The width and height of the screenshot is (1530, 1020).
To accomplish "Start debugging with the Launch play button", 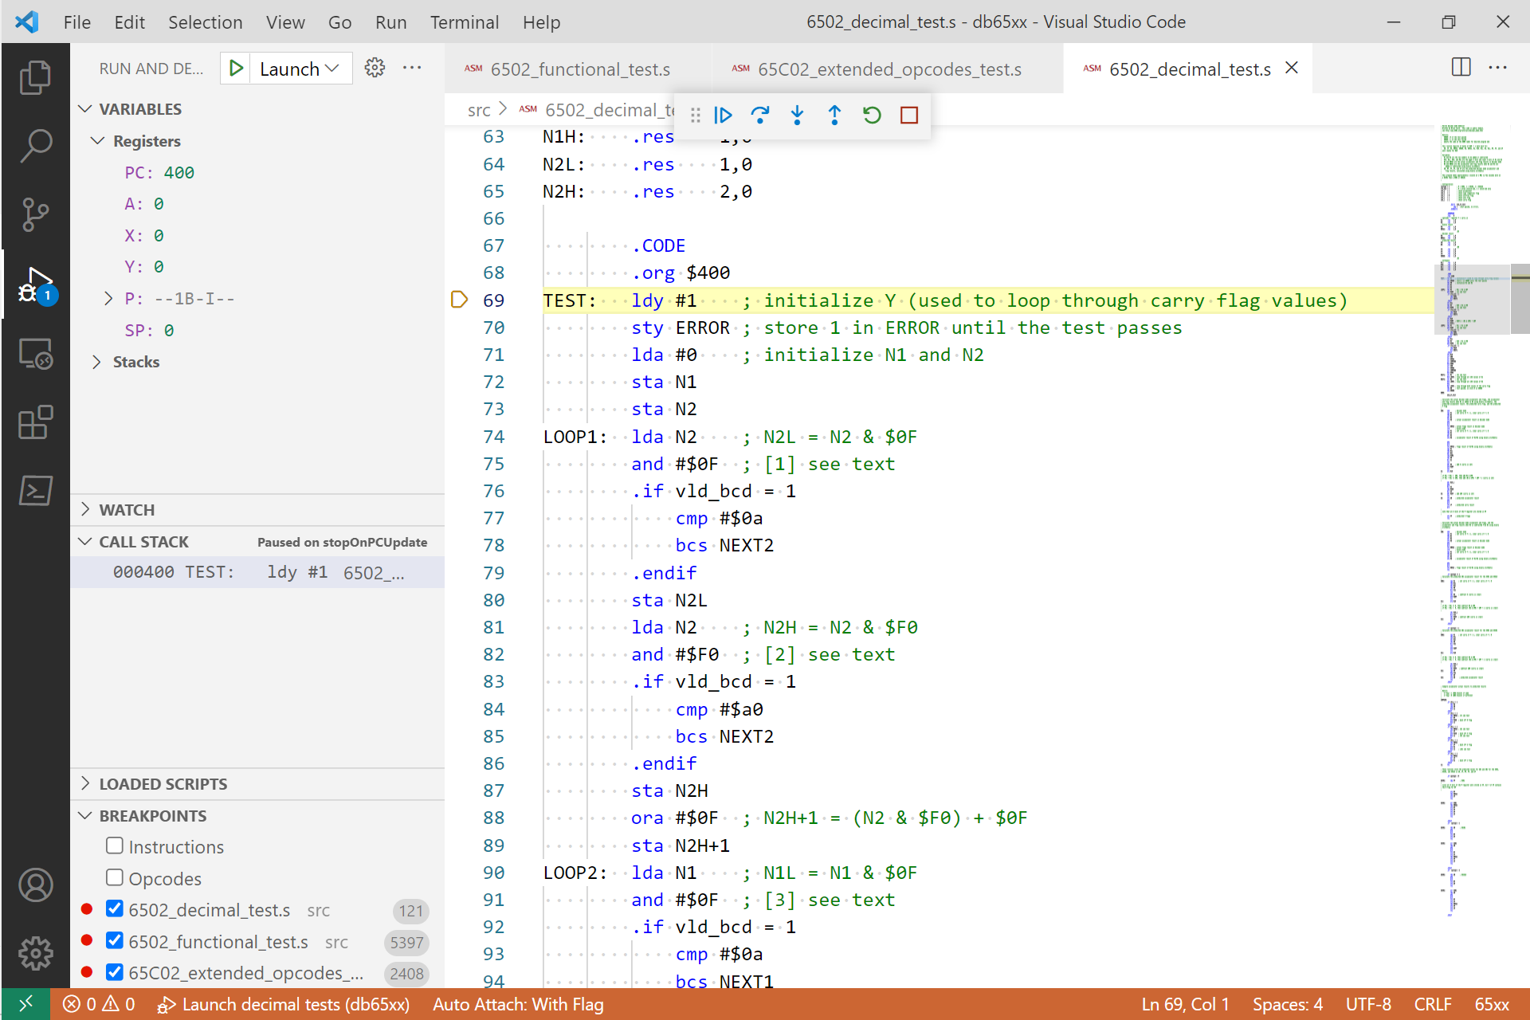I will [x=235, y=68].
